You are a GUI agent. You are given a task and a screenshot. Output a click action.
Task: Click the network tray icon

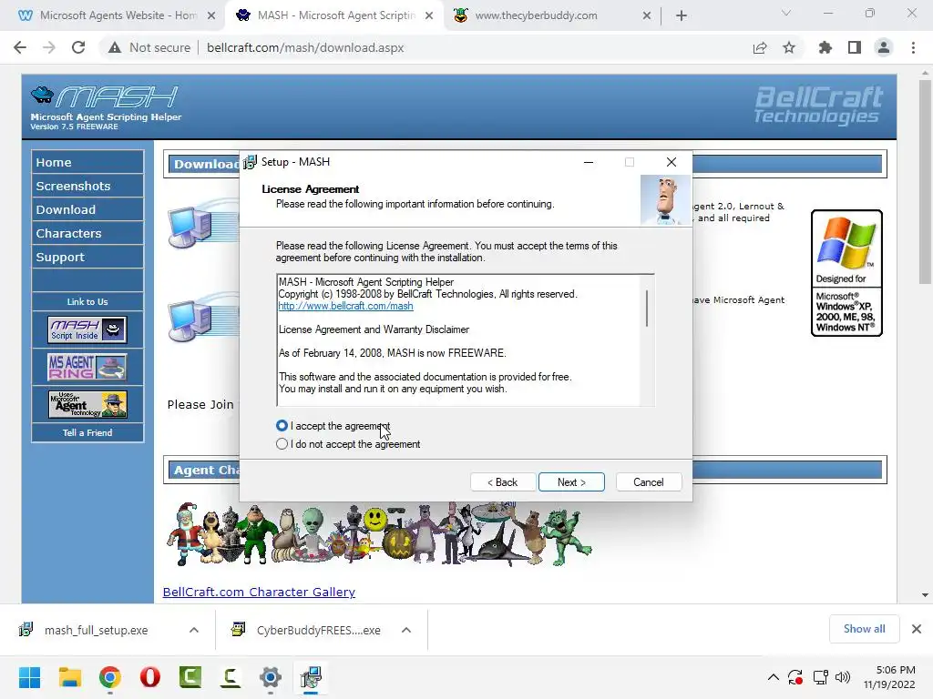(821, 677)
